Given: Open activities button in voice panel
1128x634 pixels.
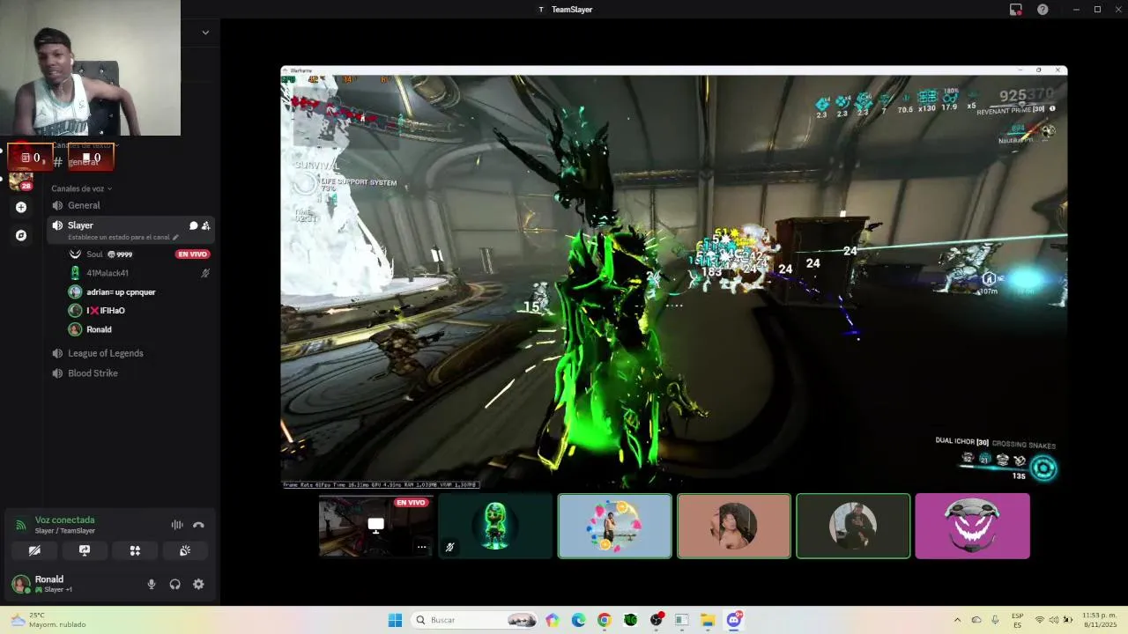Looking at the screenshot, I should (135, 550).
